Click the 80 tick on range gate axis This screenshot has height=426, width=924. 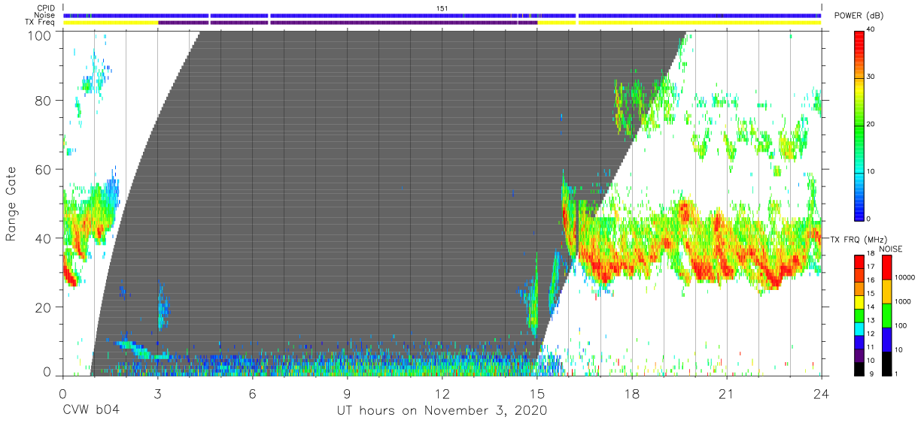[x=44, y=100]
